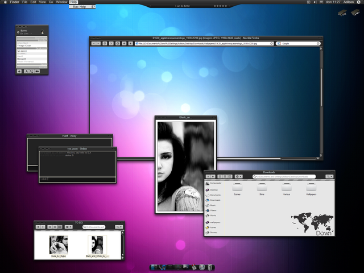Image resolution: width=364 pixels, height=273 pixels.
Task: Click the add contact plus button in messenger
Action: click(20, 71)
